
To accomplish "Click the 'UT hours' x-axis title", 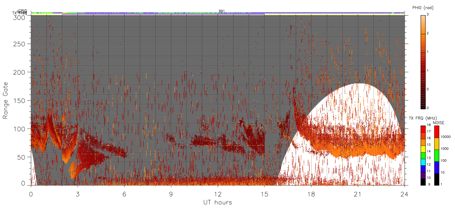I will 217,203.
